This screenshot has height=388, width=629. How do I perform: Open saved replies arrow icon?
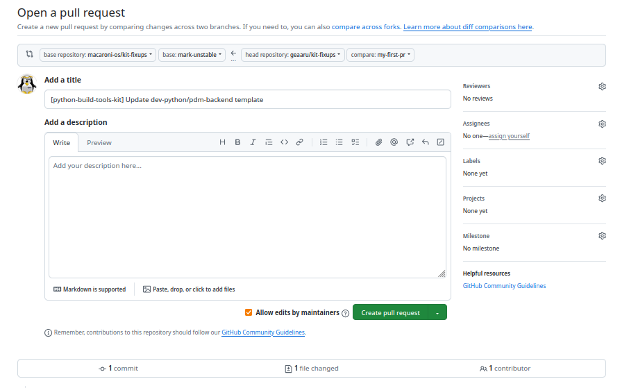coord(425,142)
